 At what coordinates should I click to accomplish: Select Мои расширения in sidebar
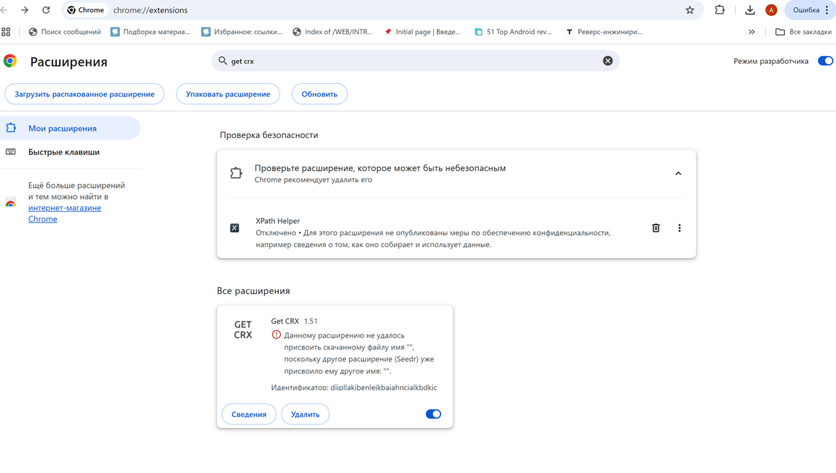(70, 128)
